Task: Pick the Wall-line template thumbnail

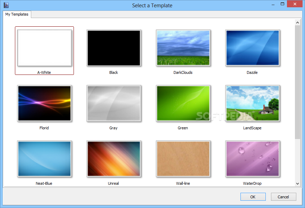Action: (183, 159)
